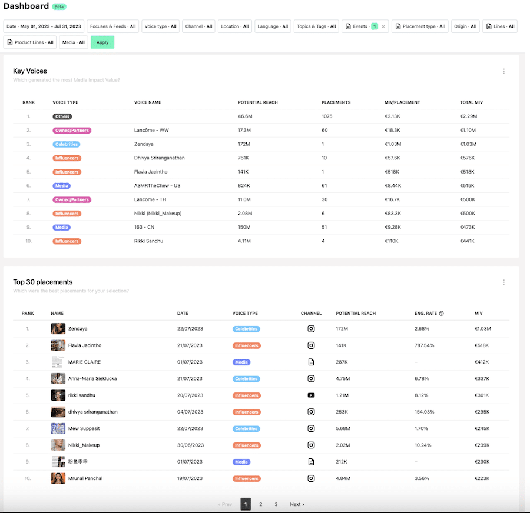This screenshot has width=530, height=513.
Task: Click Instagram icon in dhivya sriranganathan placement row
Action: [x=311, y=412]
